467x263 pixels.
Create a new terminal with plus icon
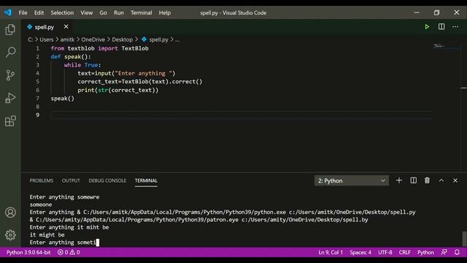(399, 180)
